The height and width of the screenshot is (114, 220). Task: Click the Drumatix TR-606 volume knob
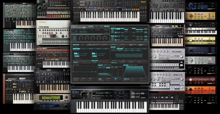[181, 57]
